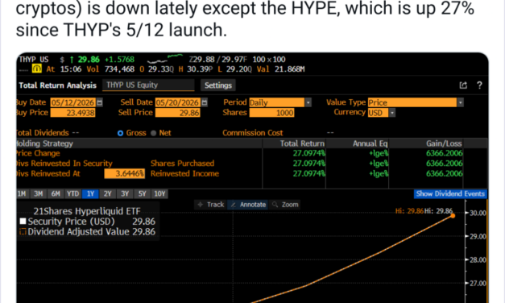The height and width of the screenshot is (303, 505).
Task: Select the 5Y range tab
Action: pyautogui.click(x=142, y=193)
